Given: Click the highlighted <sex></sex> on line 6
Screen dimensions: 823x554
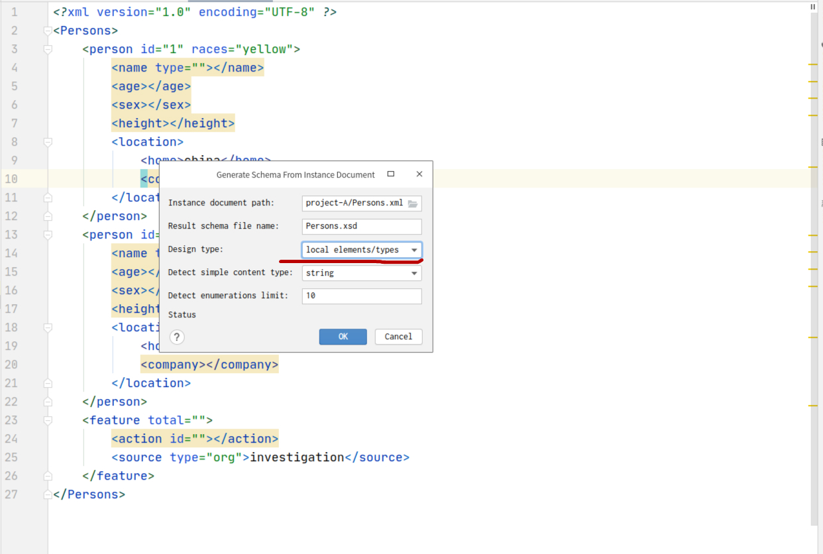Looking at the screenshot, I should [x=151, y=105].
